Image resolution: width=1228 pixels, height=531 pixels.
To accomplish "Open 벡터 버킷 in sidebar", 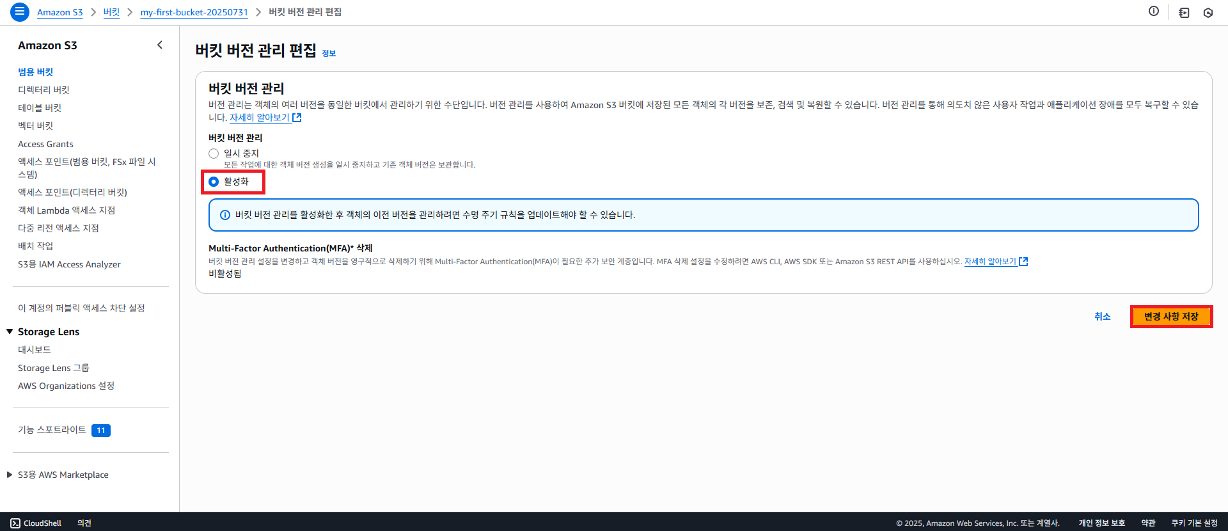I will point(36,125).
